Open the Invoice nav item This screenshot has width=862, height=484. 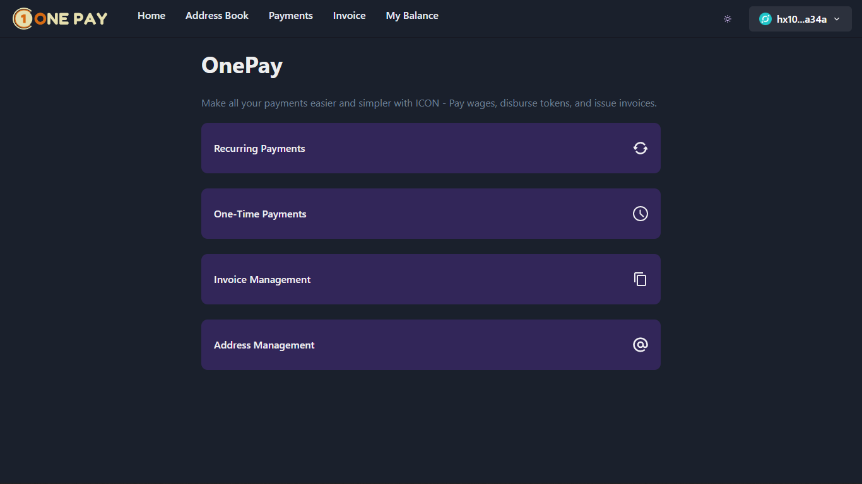(x=349, y=15)
